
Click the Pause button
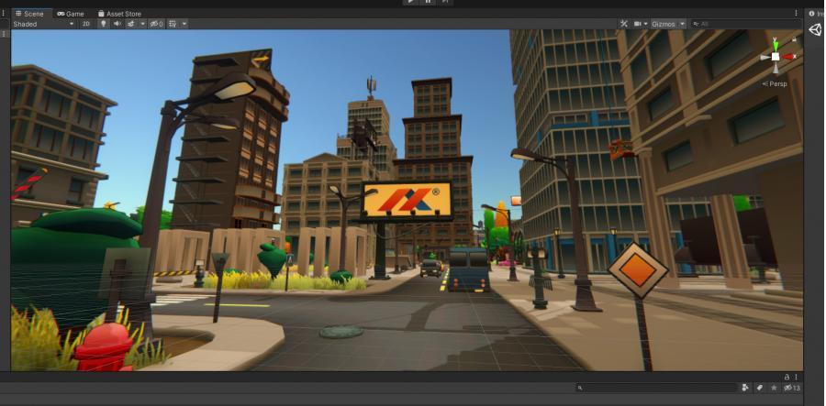click(428, 2)
